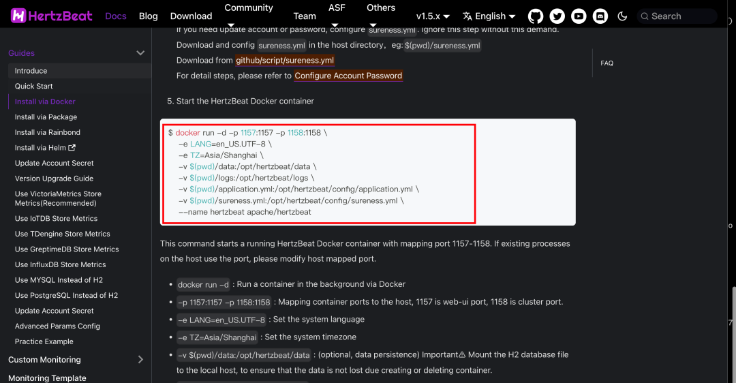736x383 pixels.
Task: Click inline code 'docker run -d'
Action: coord(203,284)
